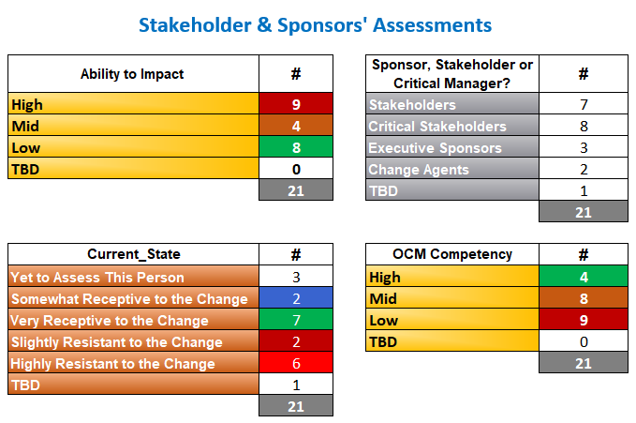Select the Ability to Impact header cell
The height and width of the screenshot is (423, 636).
pos(133,74)
